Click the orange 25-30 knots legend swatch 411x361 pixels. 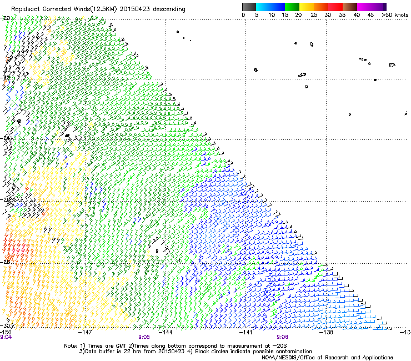(321, 7)
